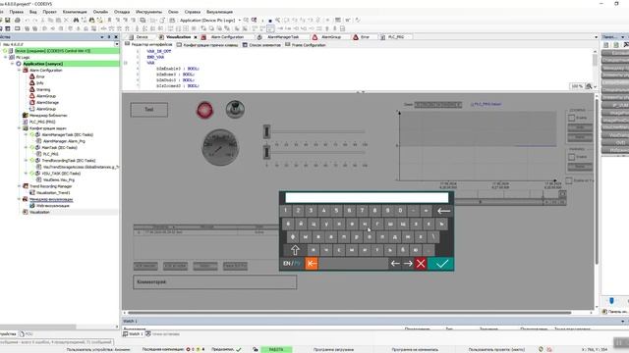The width and height of the screenshot is (629, 353).
Task: Move cursor left with keyboard arrow key
Action: (395, 264)
